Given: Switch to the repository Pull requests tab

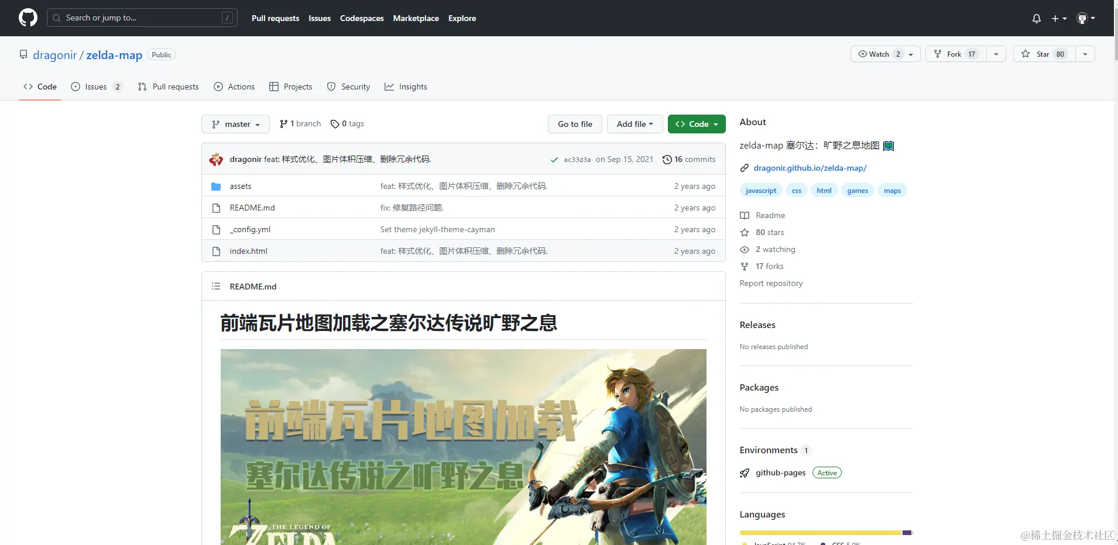Looking at the screenshot, I should [168, 87].
